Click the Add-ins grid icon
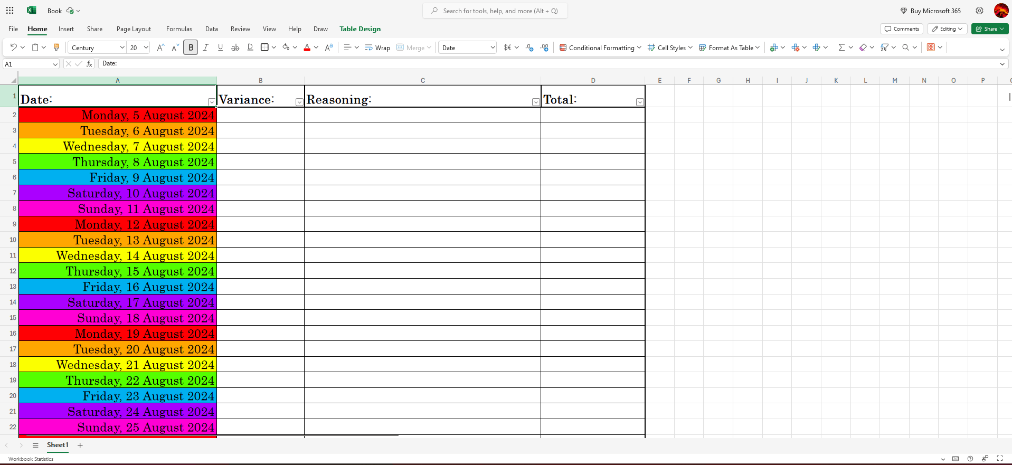Image resolution: width=1012 pixels, height=465 pixels. 931,48
